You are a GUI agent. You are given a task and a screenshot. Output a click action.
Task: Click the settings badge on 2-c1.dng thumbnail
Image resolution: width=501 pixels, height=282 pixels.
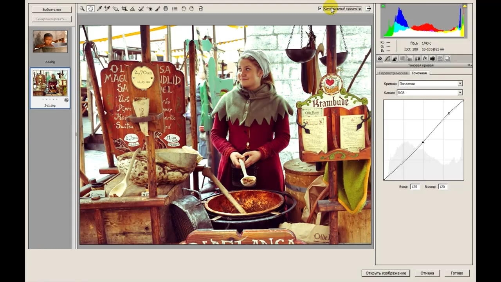[x=66, y=100]
